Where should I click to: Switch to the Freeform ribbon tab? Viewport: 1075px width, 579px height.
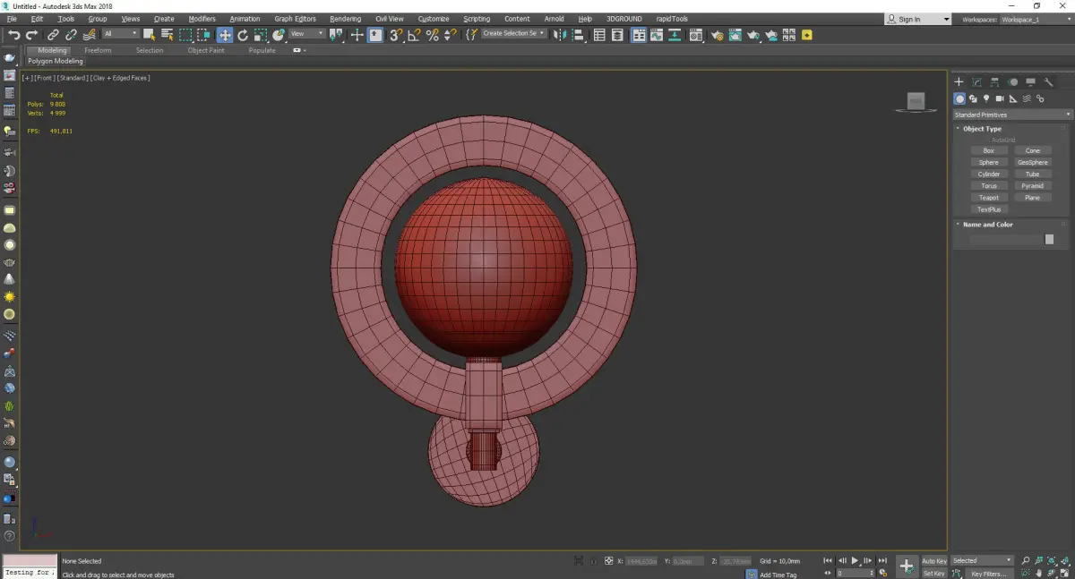click(98, 50)
